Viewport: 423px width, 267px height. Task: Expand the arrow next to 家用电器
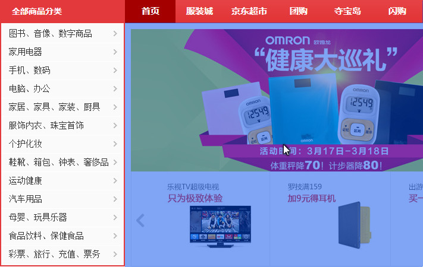(115, 52)
